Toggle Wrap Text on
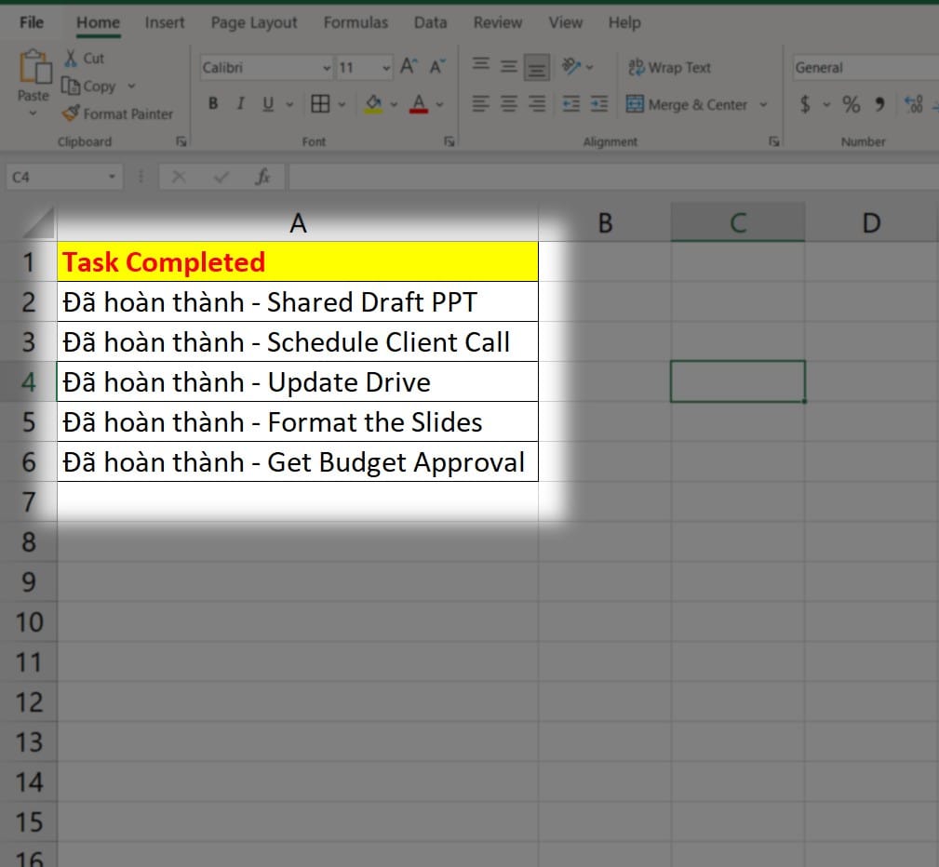This screenshot has height=867, width=939. coord(669,67)
